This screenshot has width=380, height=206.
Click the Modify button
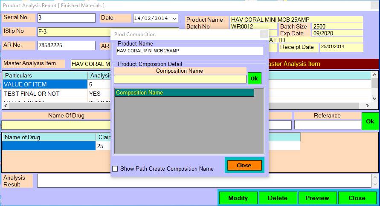click(238, 198)
